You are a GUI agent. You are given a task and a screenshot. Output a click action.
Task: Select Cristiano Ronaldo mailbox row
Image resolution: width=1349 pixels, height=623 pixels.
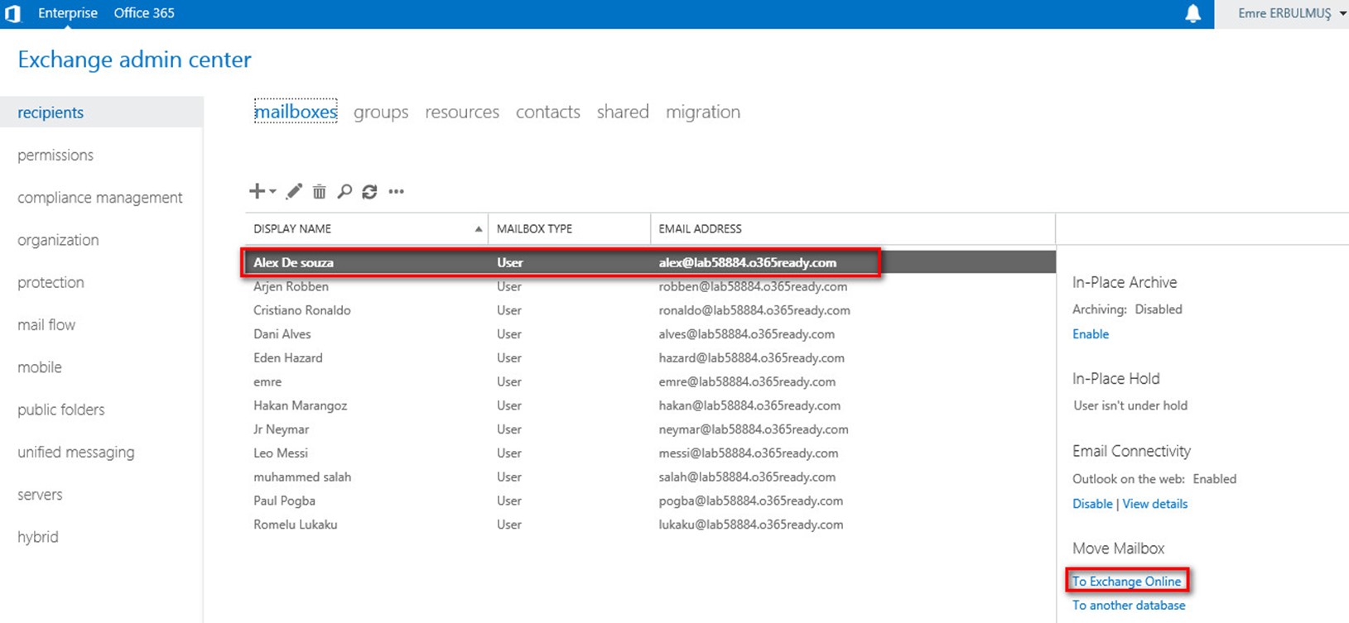point(650,310)
